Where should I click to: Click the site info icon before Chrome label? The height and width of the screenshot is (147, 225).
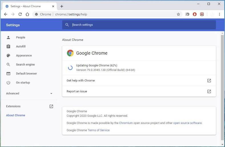[x=37, y=14]
